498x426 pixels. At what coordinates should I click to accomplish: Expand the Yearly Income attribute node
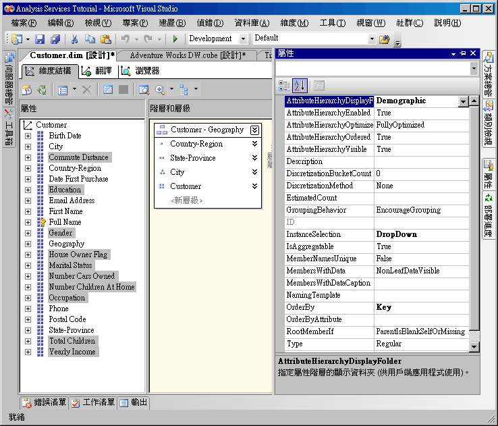28,352
